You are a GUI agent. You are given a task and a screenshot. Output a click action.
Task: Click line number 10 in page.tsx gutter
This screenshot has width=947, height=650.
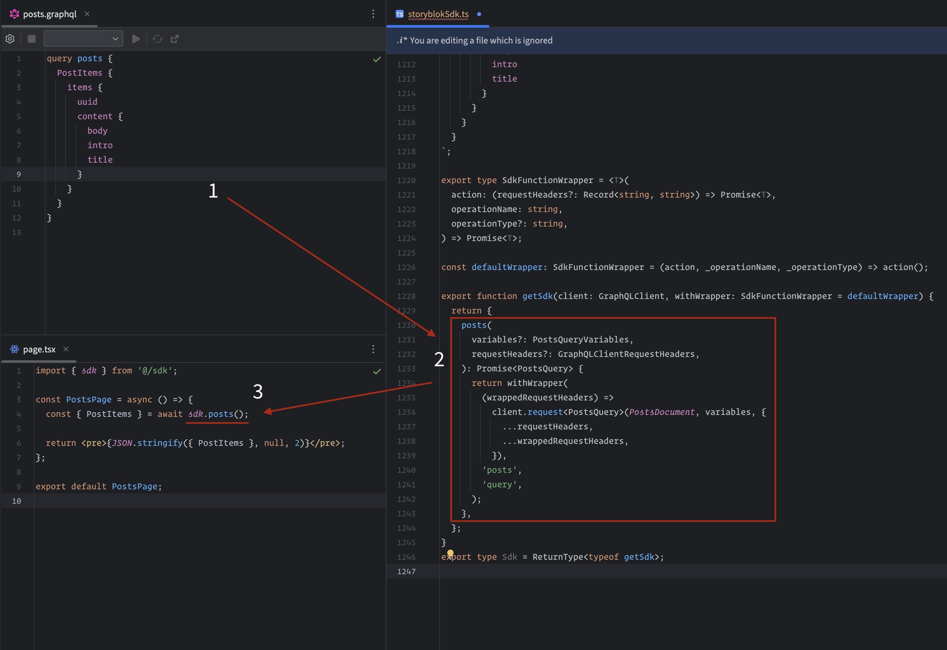coord(16,501)
